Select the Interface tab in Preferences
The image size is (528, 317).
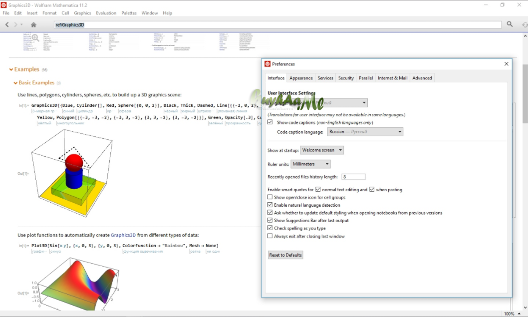click(x=276, y=78)
